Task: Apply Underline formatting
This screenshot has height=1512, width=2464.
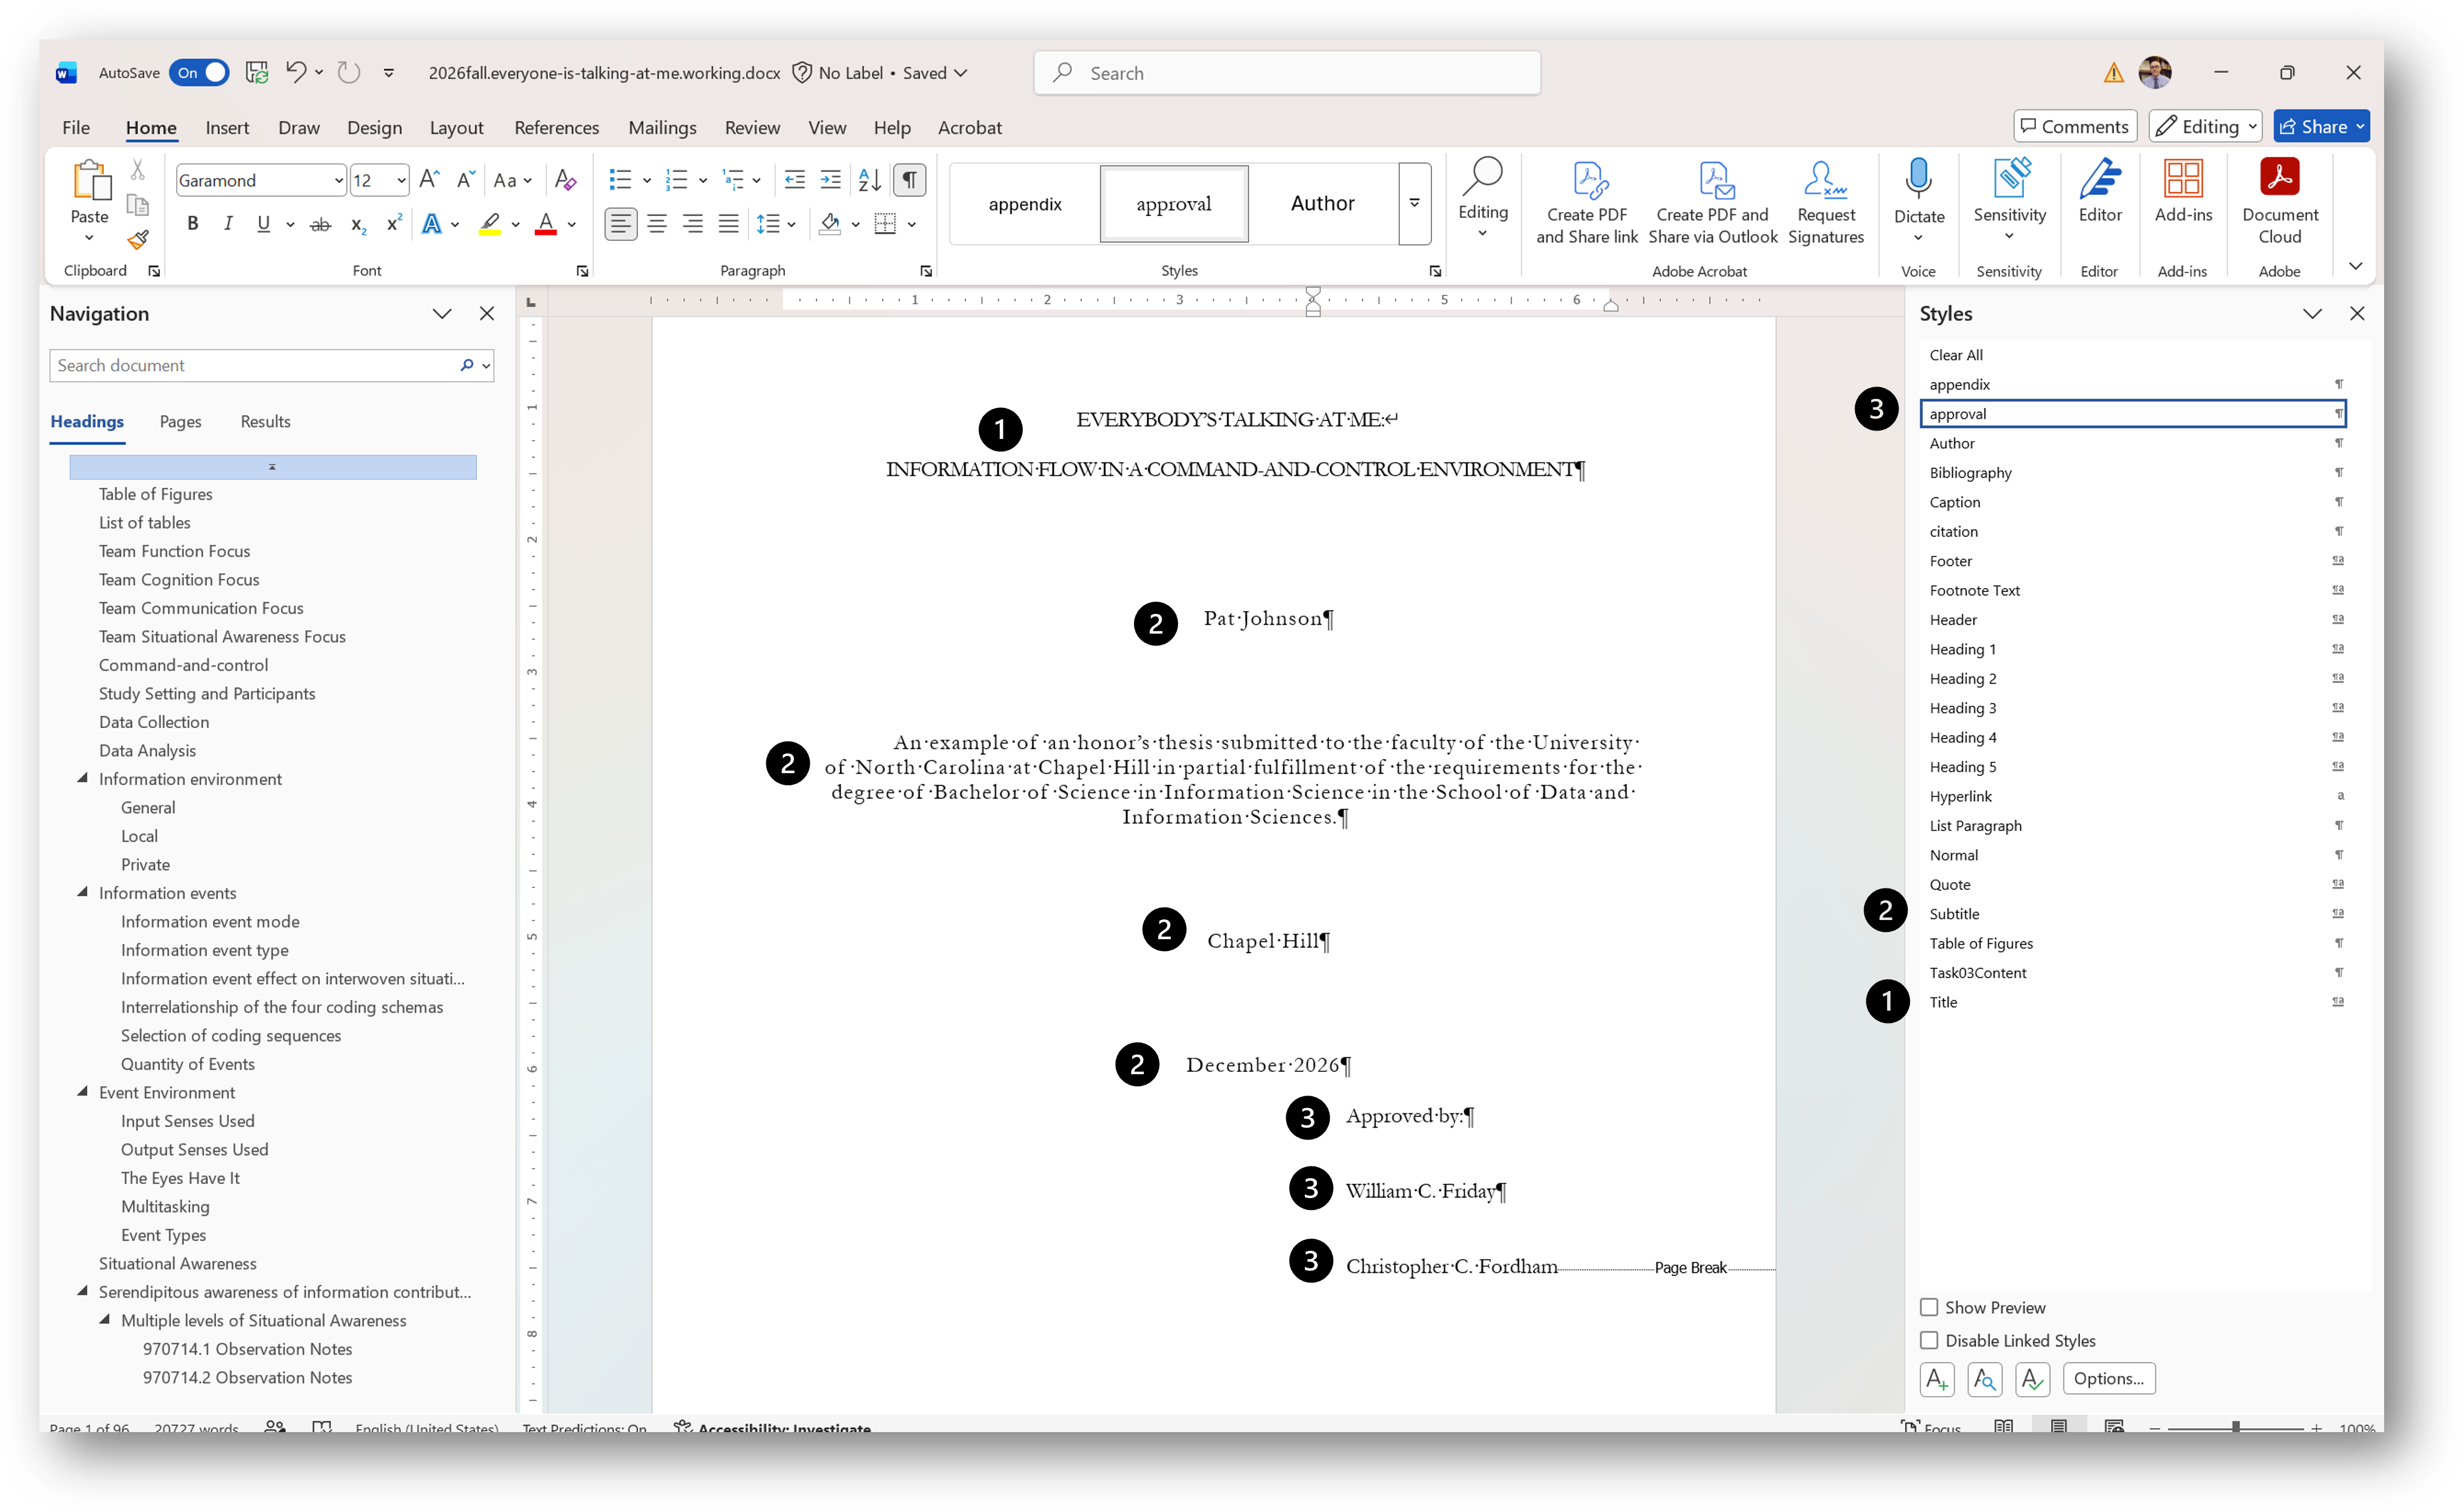Action: point(263,224)
